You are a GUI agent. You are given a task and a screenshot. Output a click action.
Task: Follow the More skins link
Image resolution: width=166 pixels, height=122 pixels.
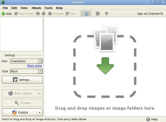point(35,66)
